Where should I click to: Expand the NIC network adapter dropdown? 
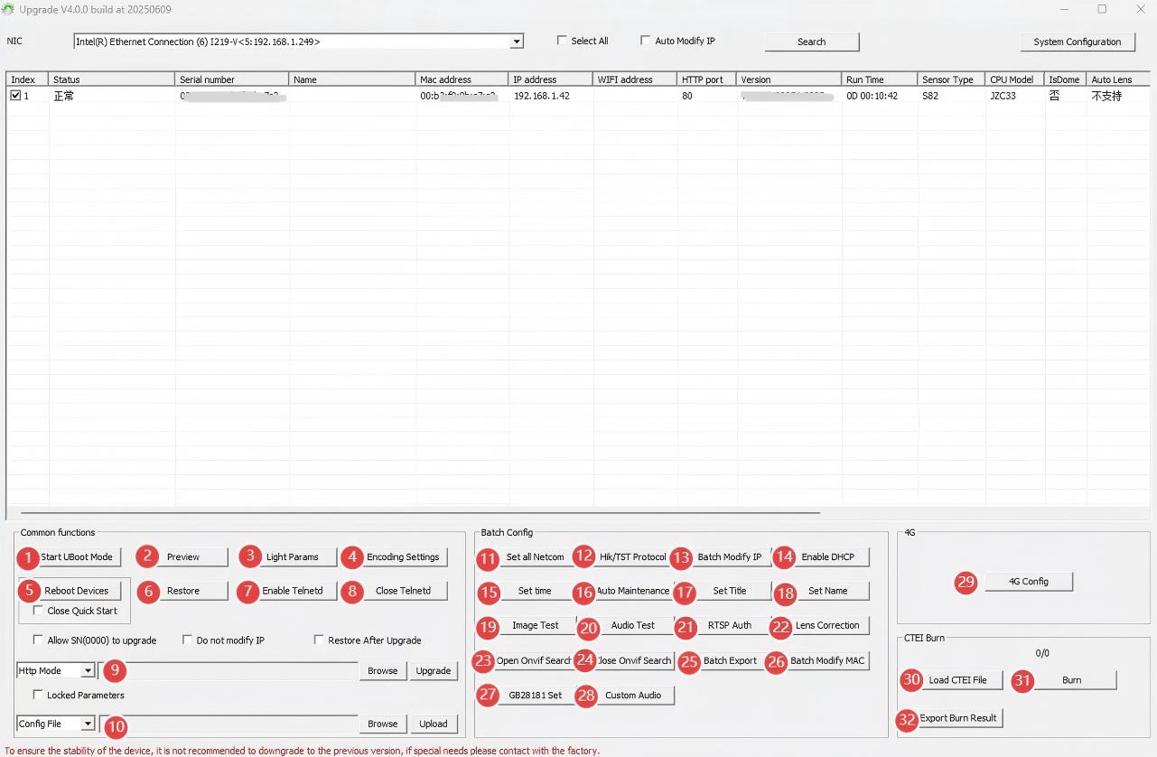click(x=517, y=42)
